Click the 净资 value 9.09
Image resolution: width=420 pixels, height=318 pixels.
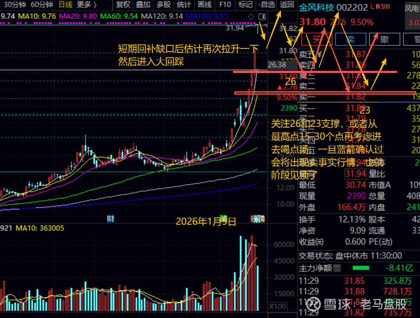(358, 231)
